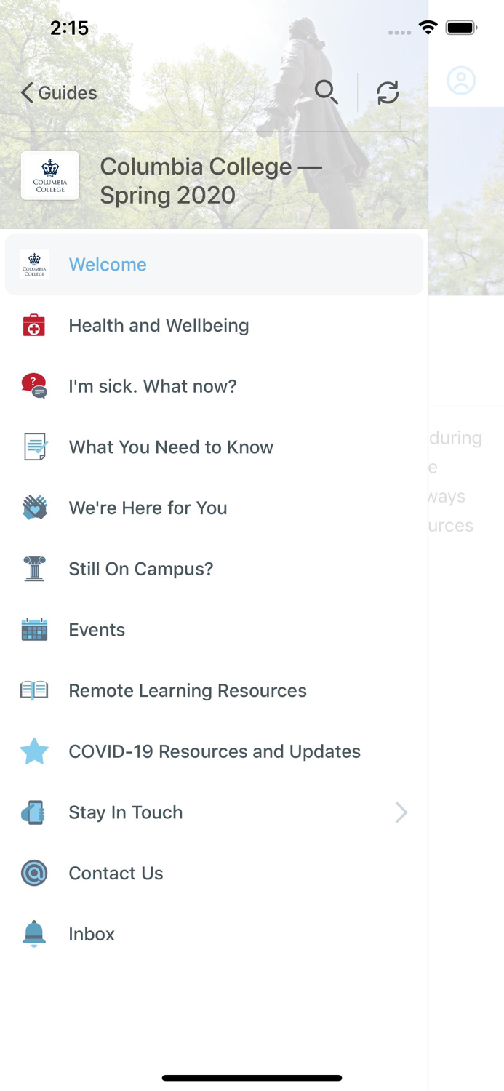This screenshot has width=504, height=1091.
Task: Open the Stay In Touch submenu
Action: click(126, 812)
